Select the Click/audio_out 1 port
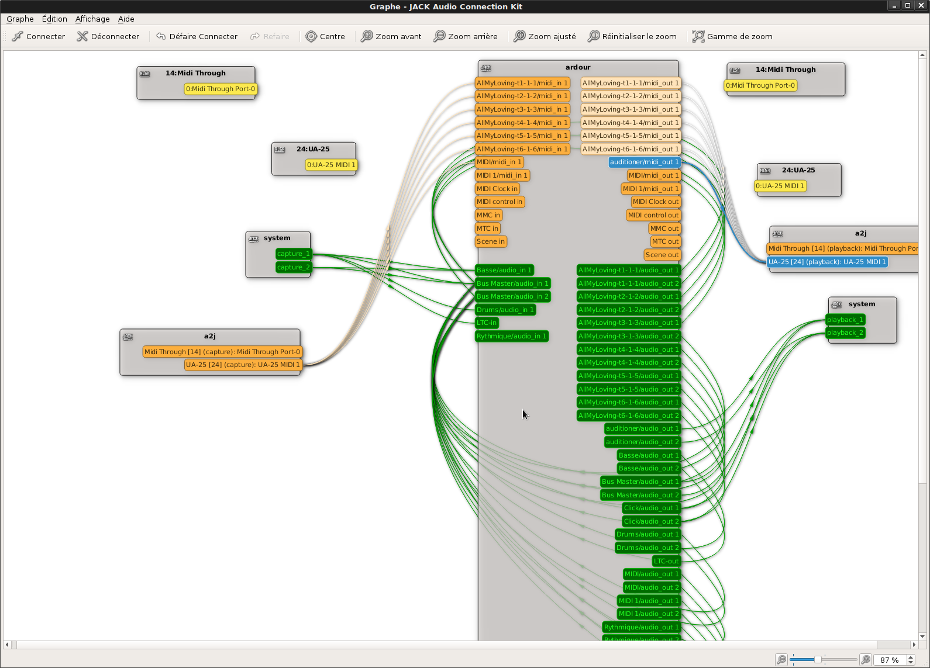The image size is (930, 668). tap(652, 508)
